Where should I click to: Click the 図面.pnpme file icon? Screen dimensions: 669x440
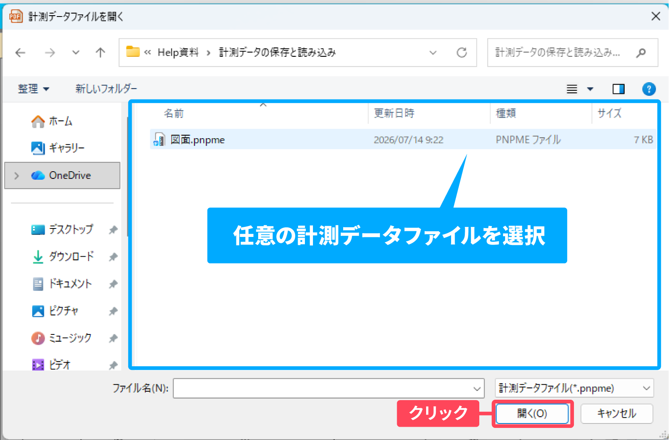pyautogui.click(x=159, y=139)
